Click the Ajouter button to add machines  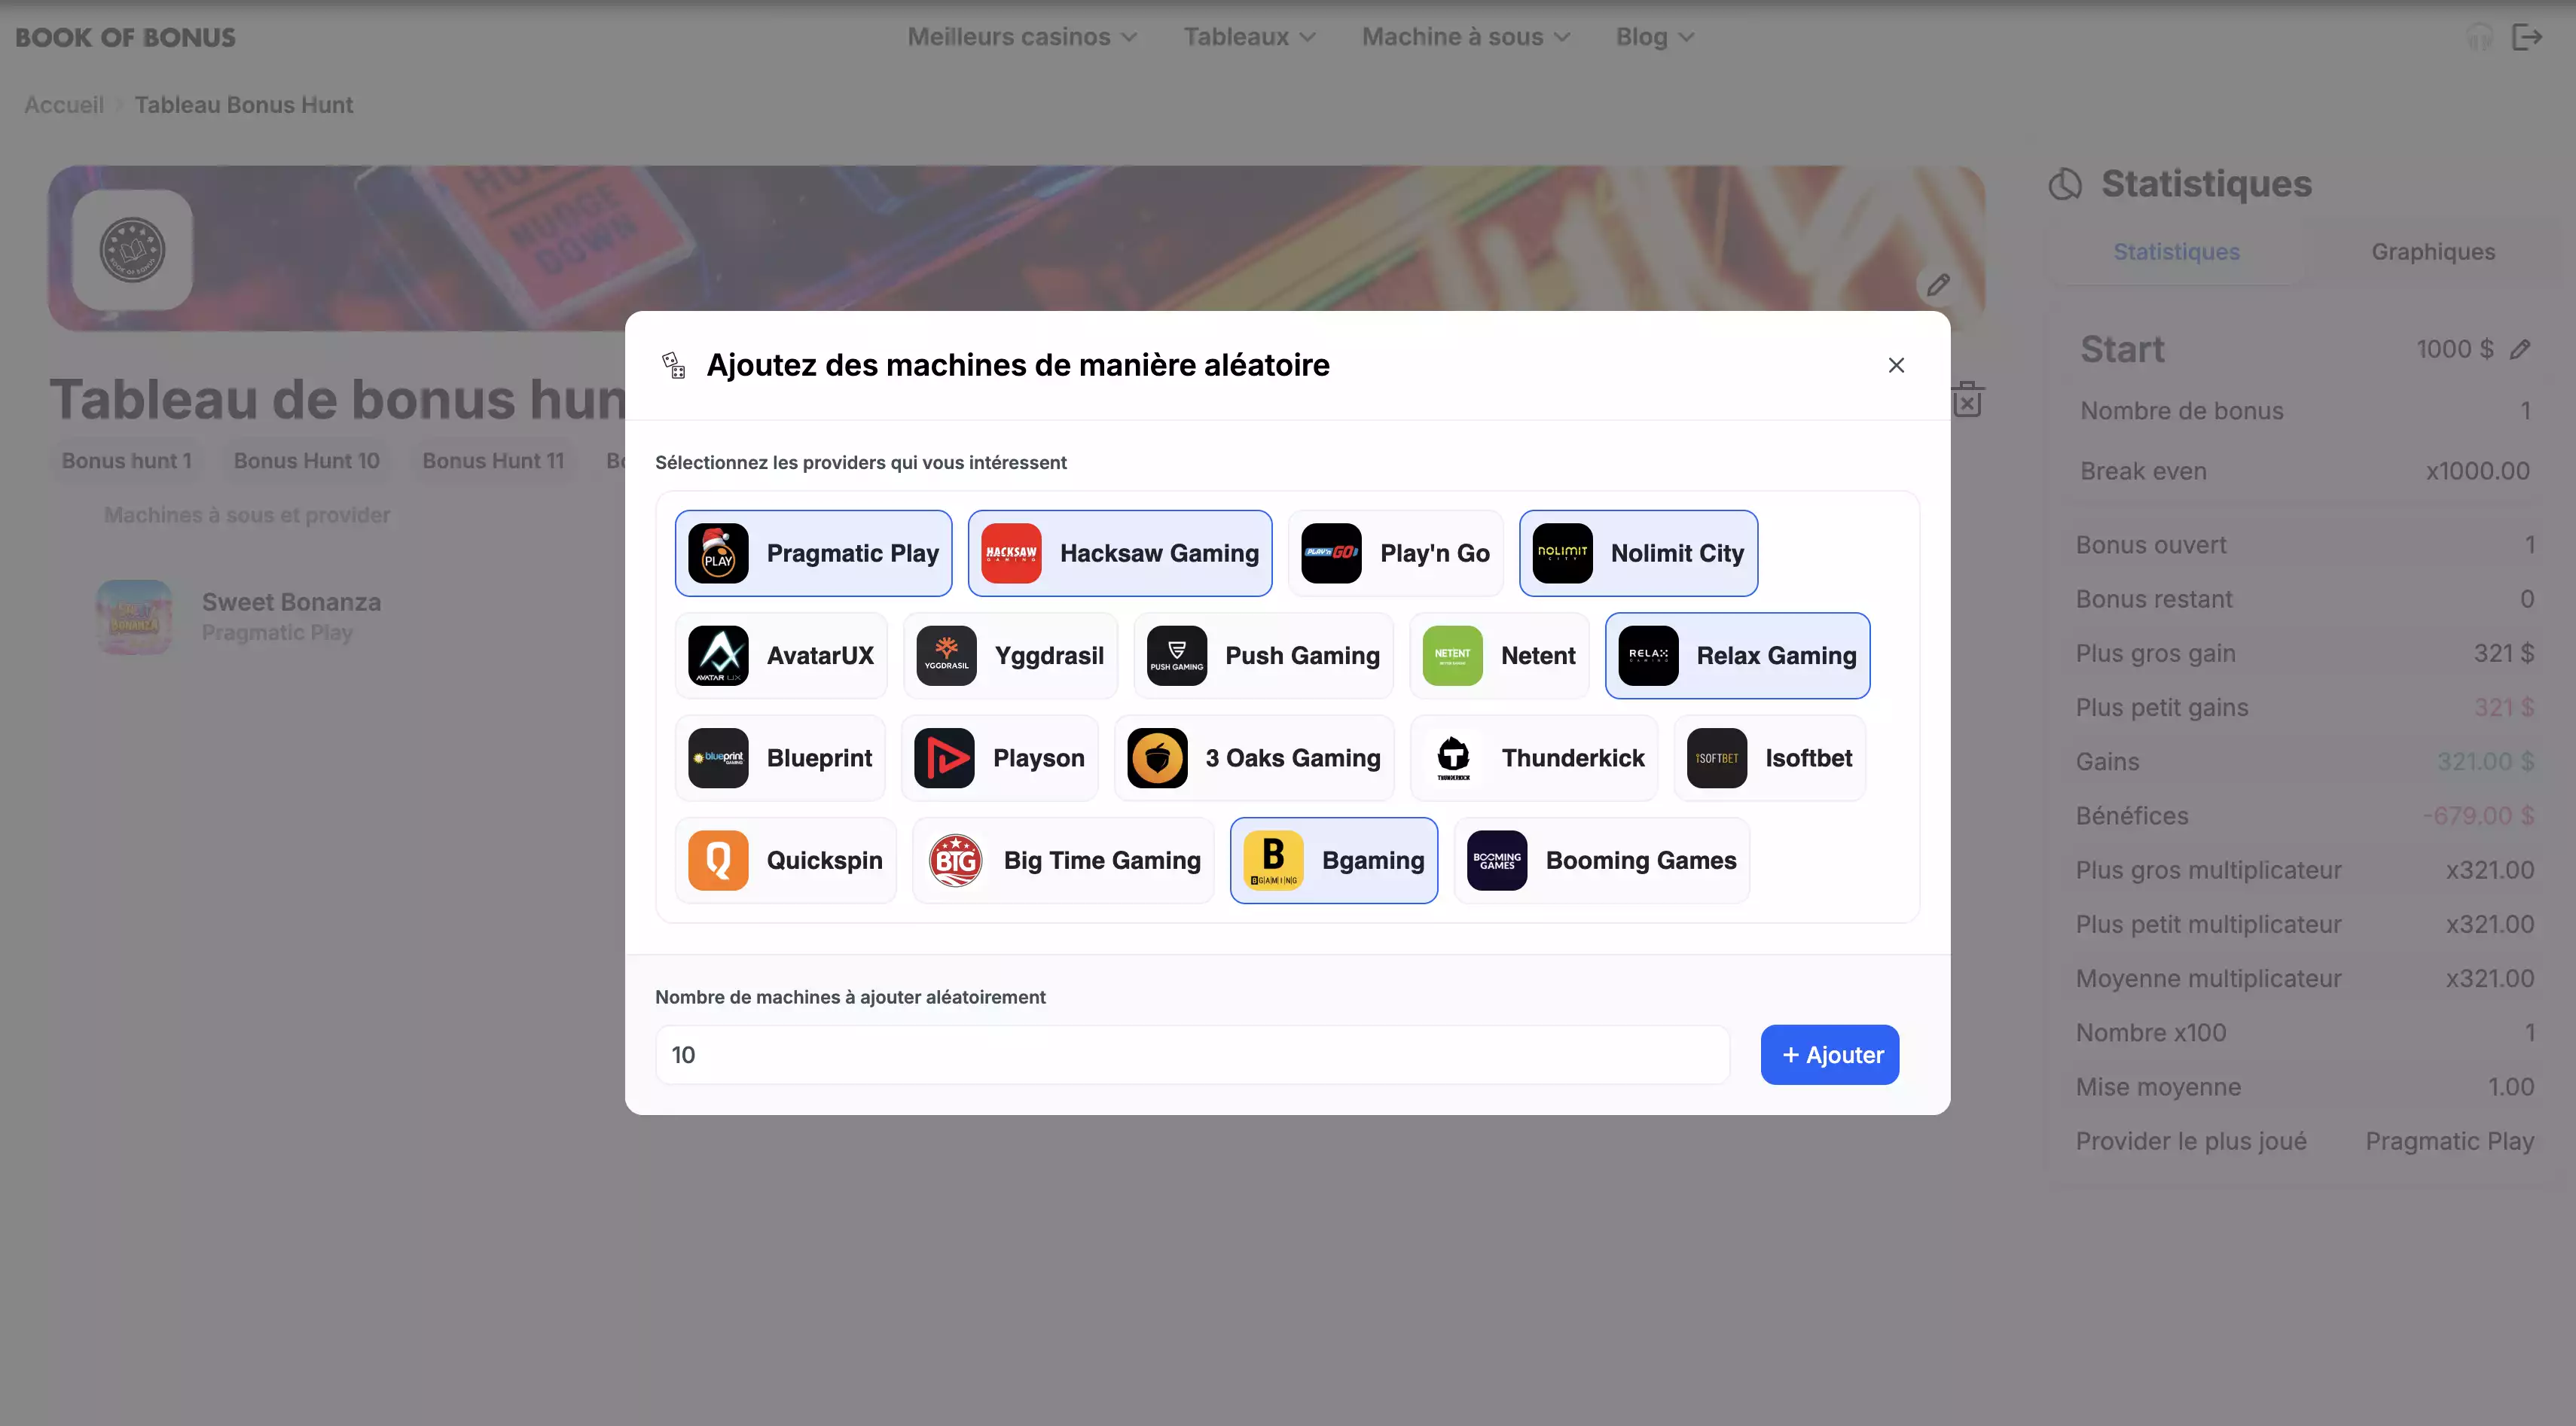1830,1054
